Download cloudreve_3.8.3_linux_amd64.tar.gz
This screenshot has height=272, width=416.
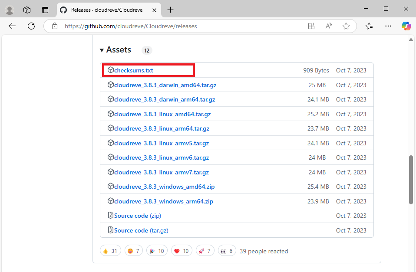click(x=162, y=114)
